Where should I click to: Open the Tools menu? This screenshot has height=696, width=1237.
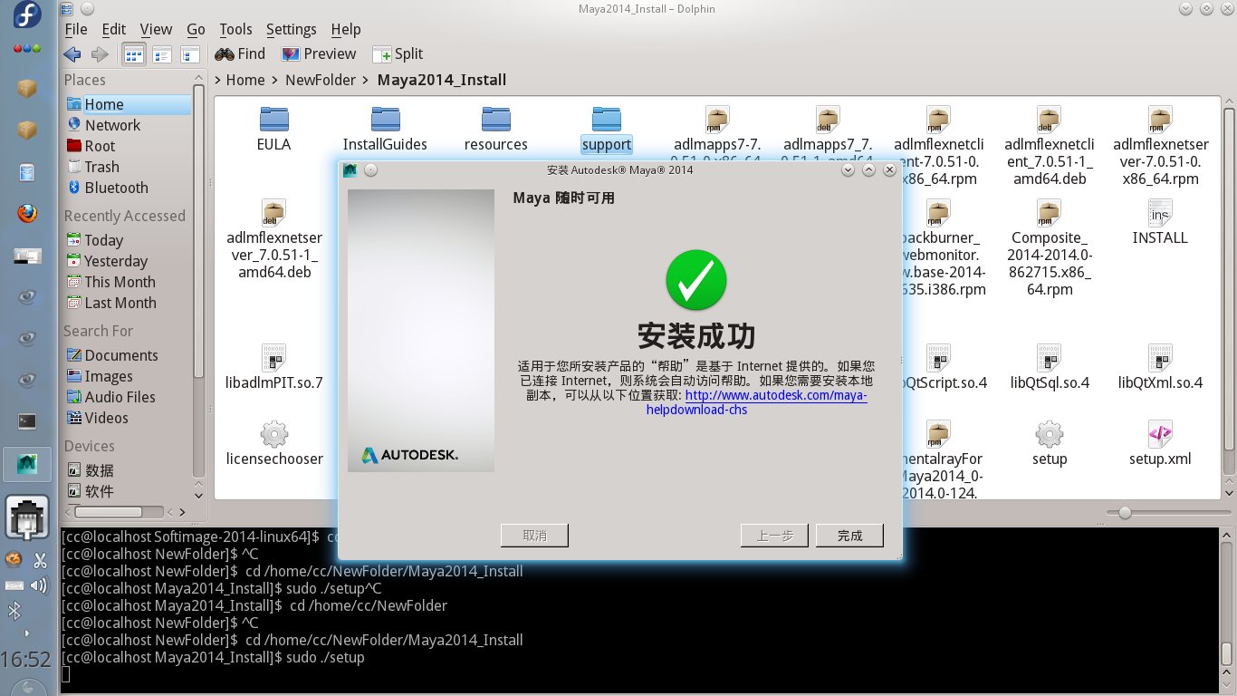[236, 30]
